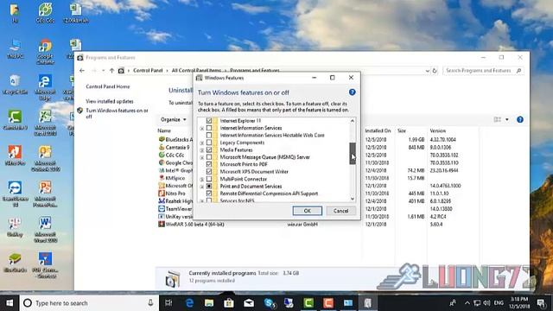
Task: Check the Legacy Components checkbox
Action: [x=209, y=143]
